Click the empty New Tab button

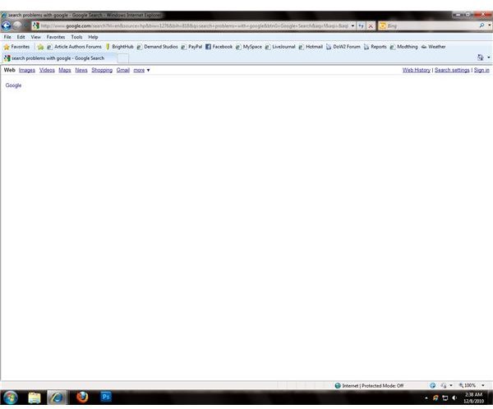click(123, 58)
